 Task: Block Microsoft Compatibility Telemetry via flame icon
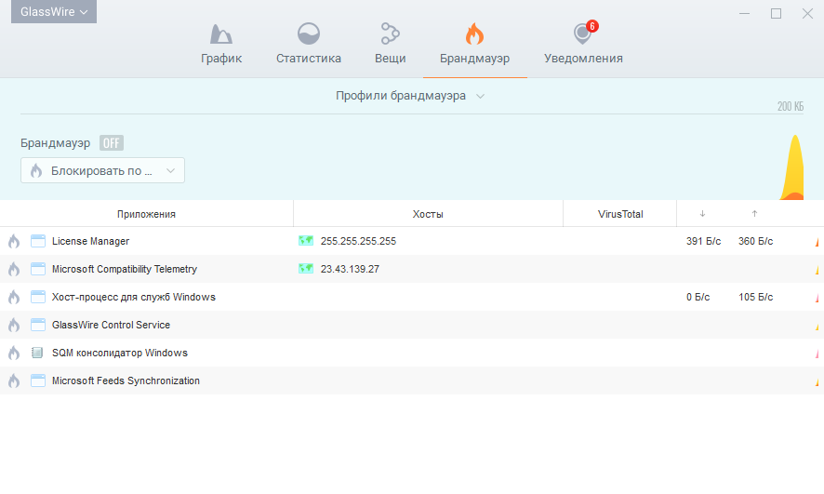click(x=14, y=269)
